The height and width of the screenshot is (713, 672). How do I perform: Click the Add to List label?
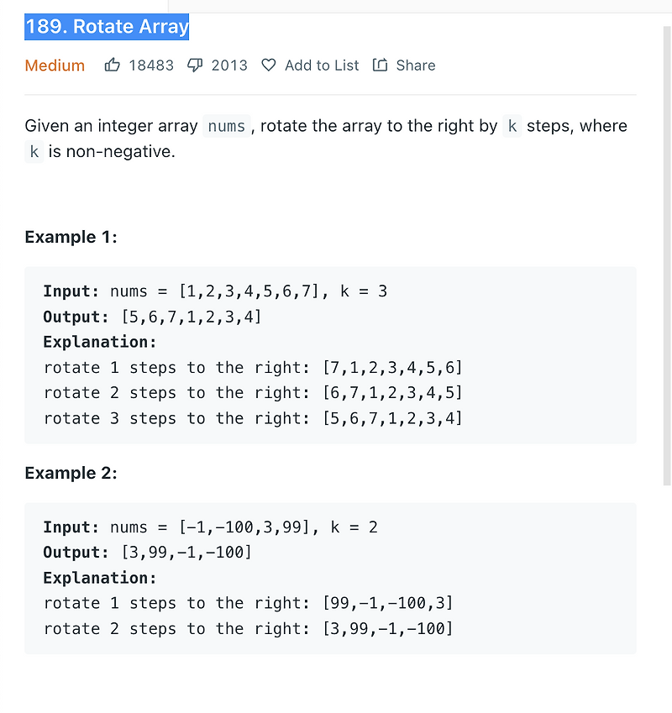(x=322, y=65)
